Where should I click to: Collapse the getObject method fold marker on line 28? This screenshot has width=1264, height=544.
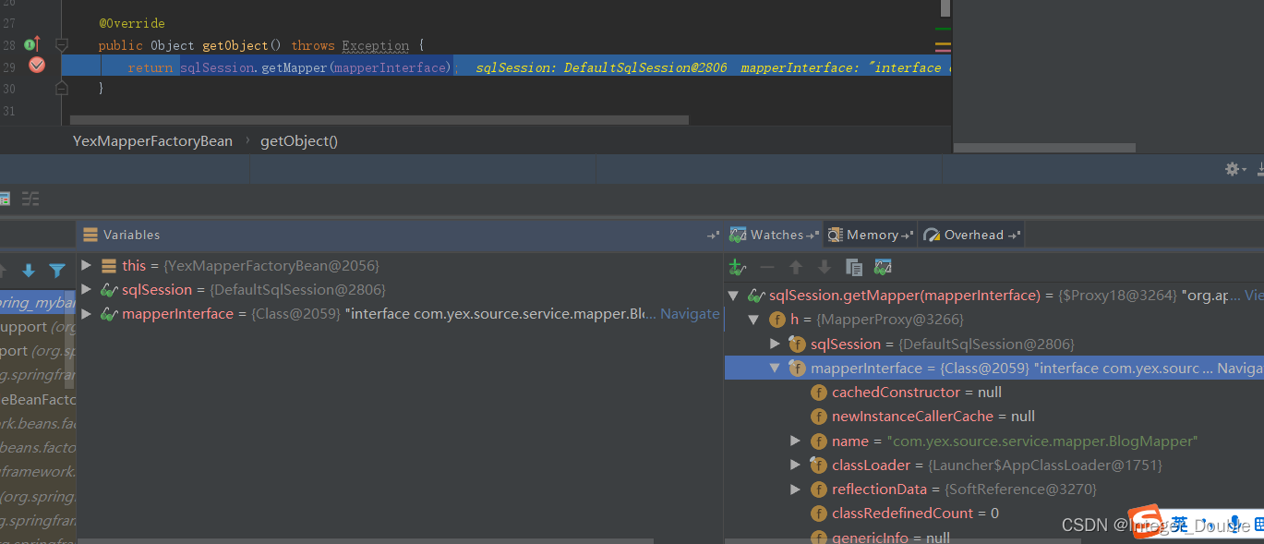pos(62,44)
